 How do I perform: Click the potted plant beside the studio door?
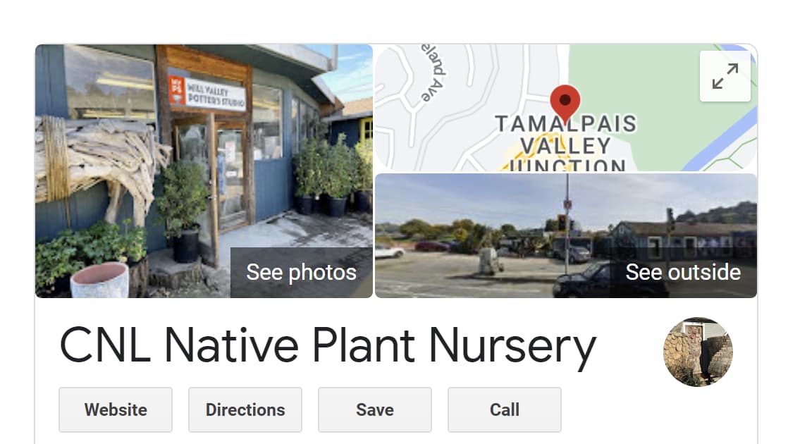[x=182, y=212]
